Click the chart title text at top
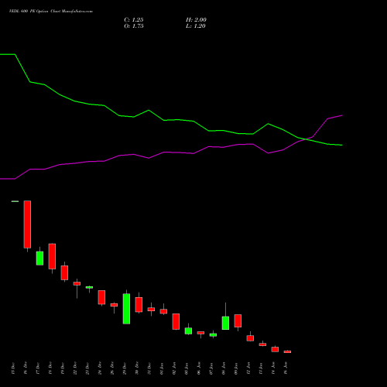The width and height of the screenshot is (387, 387). pos(51,12)
